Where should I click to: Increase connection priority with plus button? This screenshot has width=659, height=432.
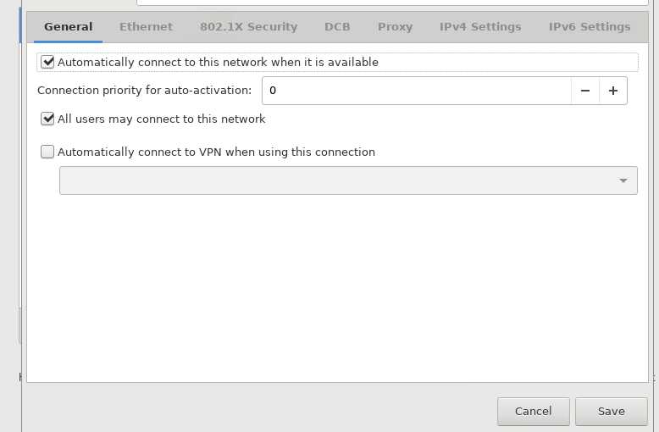613,91
